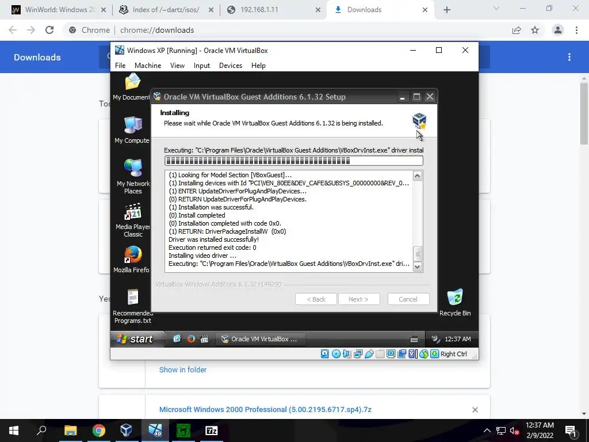Click Firefox quick launch icon in XP taskbar
Image resolution: width=589 pixels, height=442 pixels.
tap(191, 339)
